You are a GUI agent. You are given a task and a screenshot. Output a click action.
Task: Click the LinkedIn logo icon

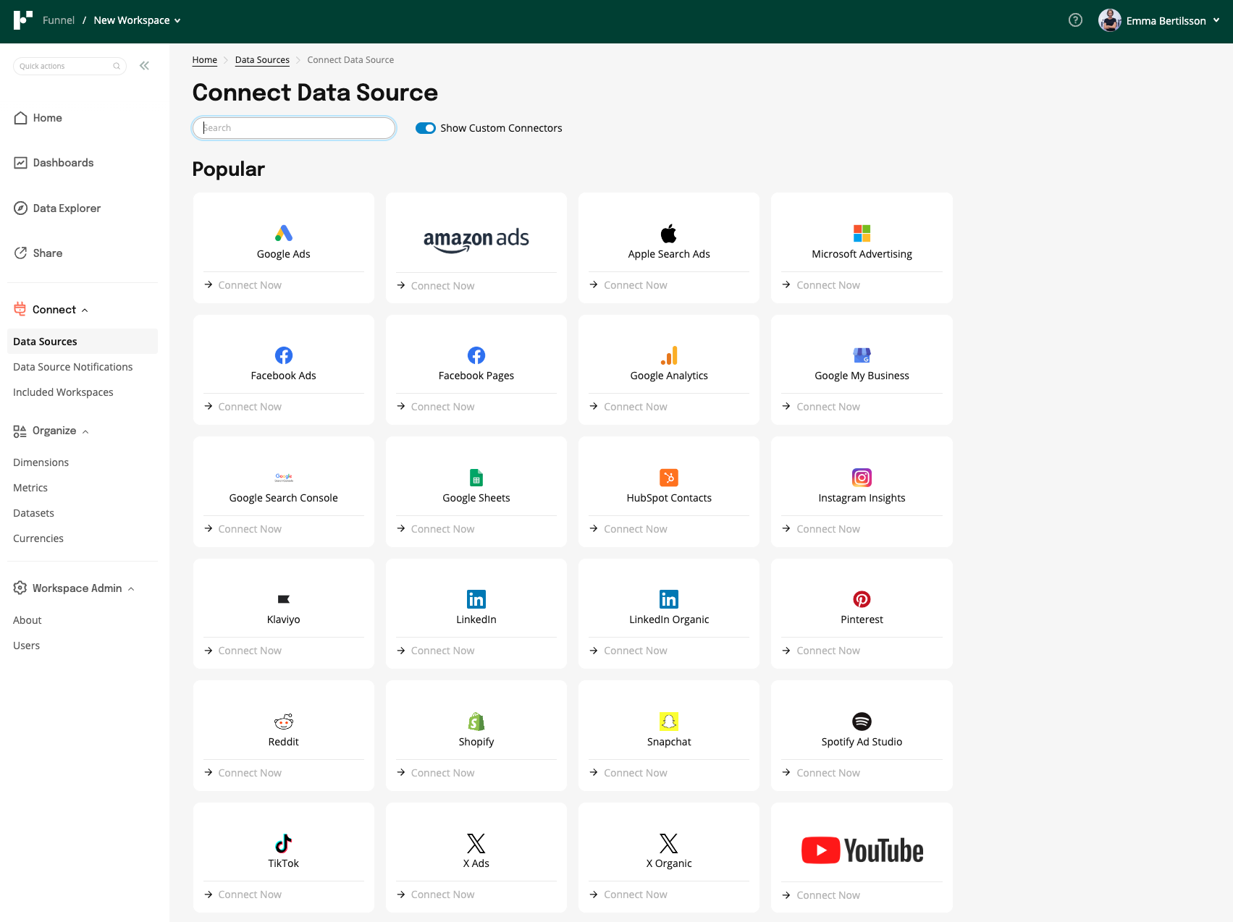coord(476,599)
